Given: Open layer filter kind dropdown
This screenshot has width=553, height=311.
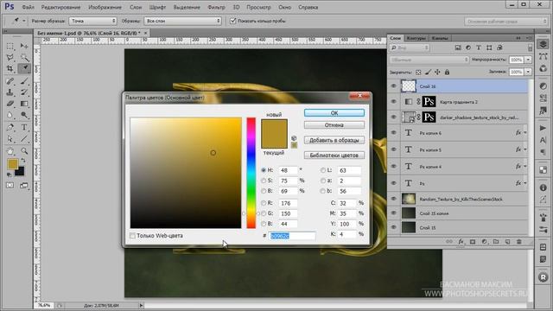Looking at the screenshot, I should pos(410,48).
